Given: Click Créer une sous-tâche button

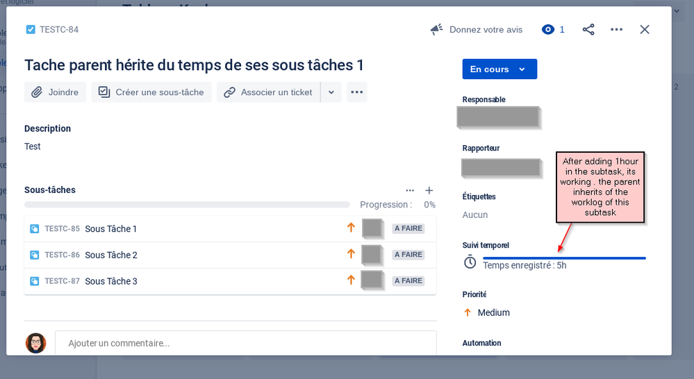Looking at the screenshot, I should coord(151,92).
